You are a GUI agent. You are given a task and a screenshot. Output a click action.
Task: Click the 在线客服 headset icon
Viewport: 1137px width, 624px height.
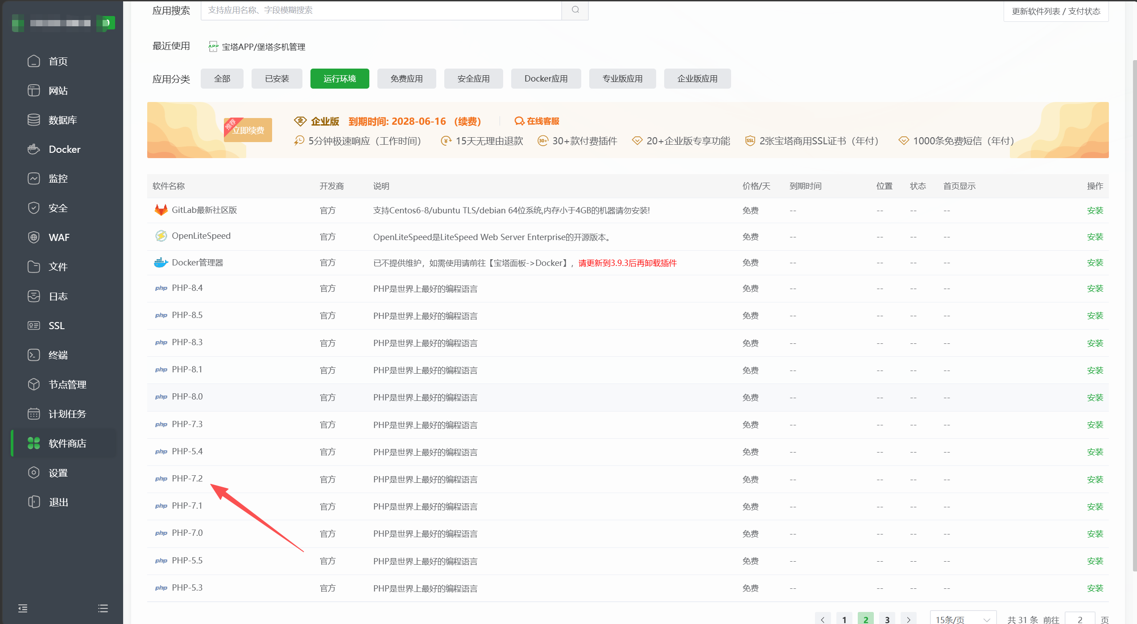pos(519,121)
